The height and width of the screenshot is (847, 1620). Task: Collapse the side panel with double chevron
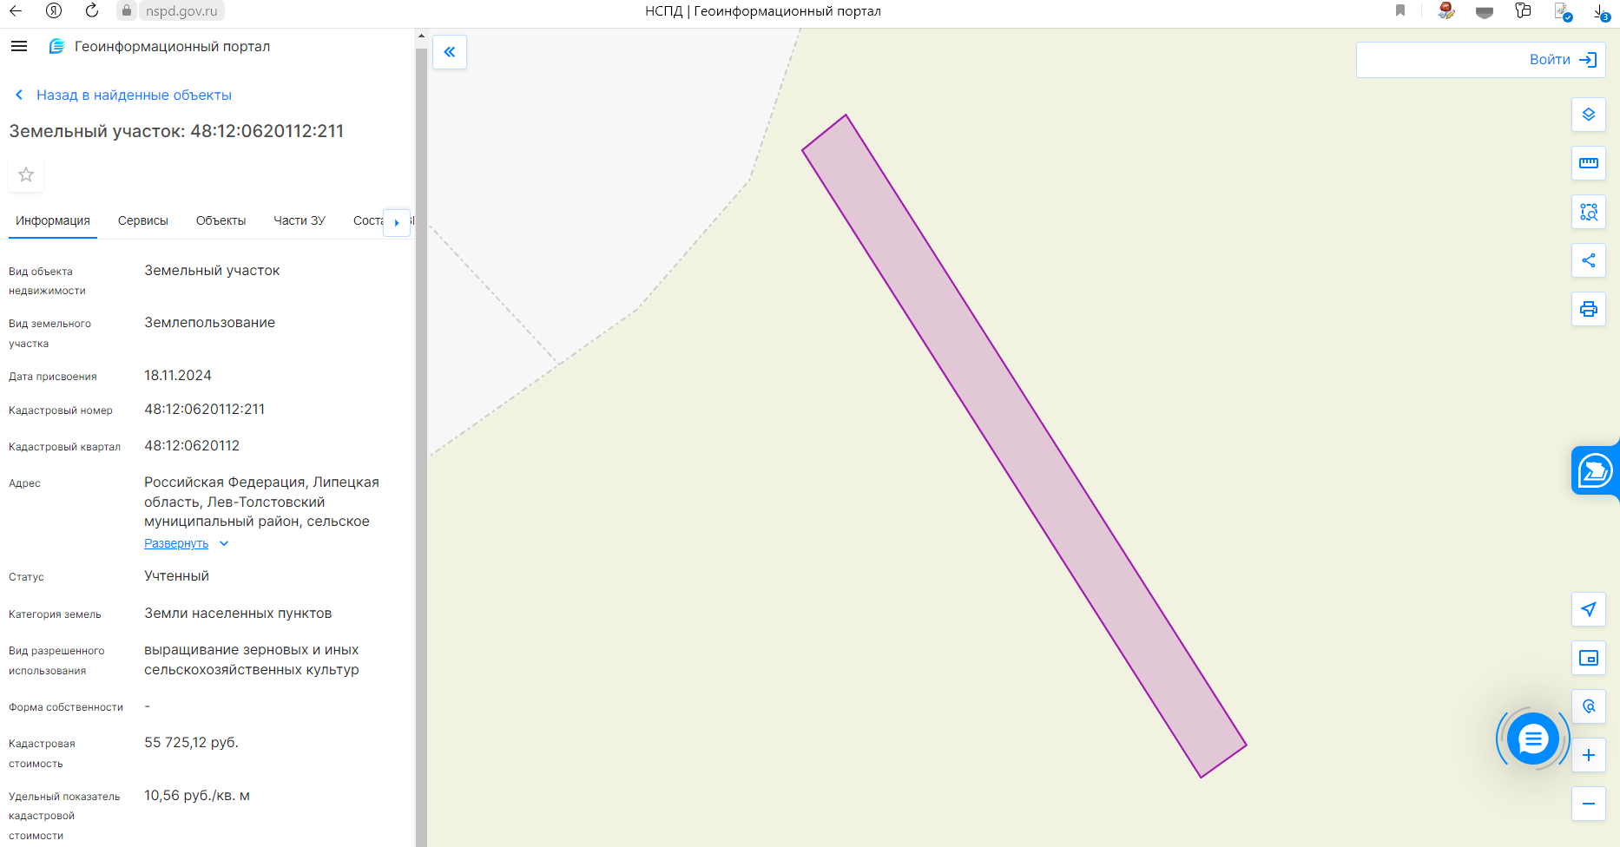tap(450, 52)
